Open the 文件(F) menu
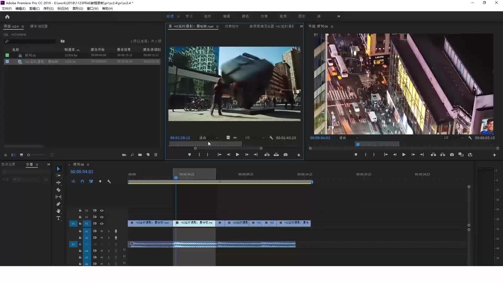 pyautogui.click(x=6, y=8)
